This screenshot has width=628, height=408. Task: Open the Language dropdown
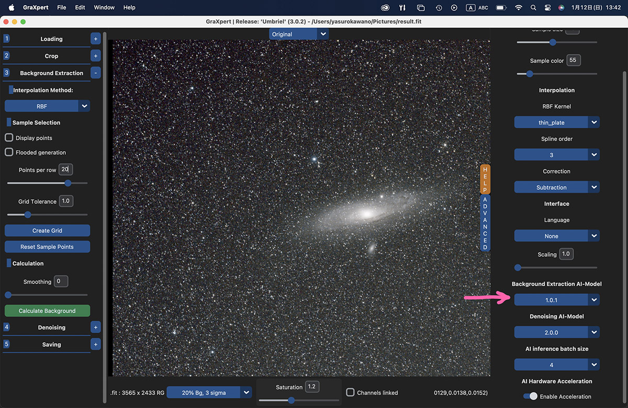click(557, 236)
